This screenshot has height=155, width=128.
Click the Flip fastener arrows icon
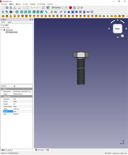pos(65,12)
